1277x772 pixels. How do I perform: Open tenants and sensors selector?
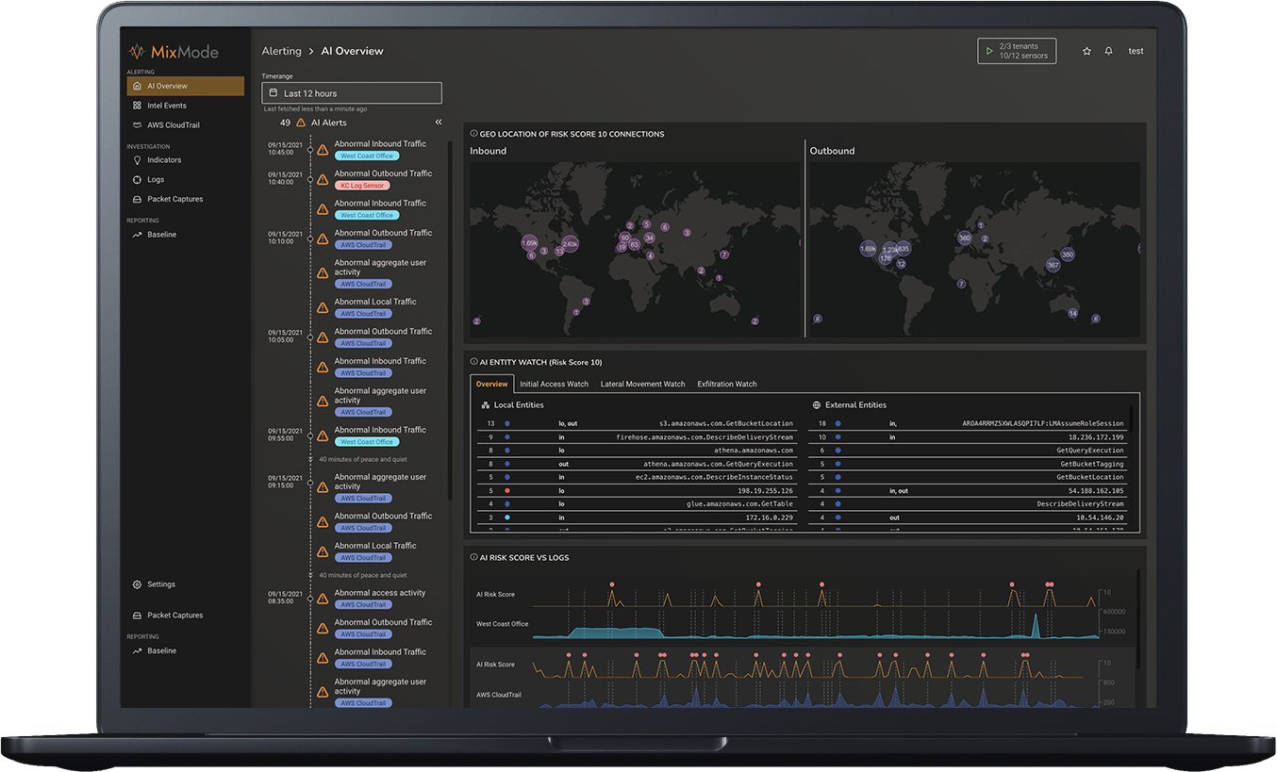tap(1017, 51)
